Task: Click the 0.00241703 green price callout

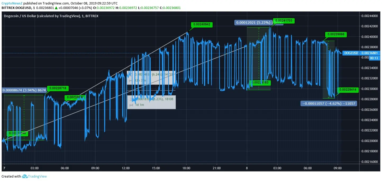Action: point(284,20)
